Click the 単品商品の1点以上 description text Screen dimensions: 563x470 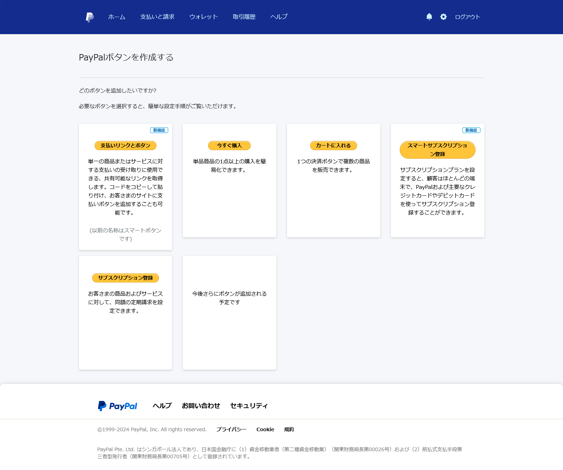(x=229, y=165)
